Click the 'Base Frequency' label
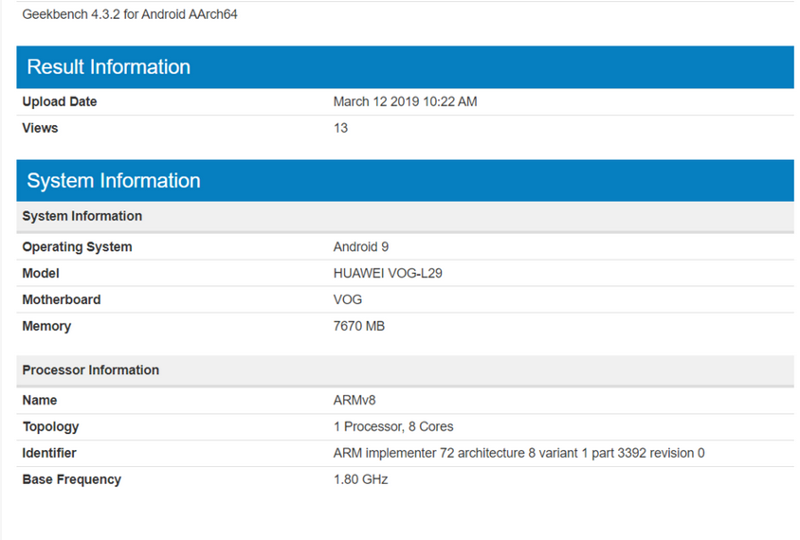This screenshot has width=800, height=540. click(71, 479)
